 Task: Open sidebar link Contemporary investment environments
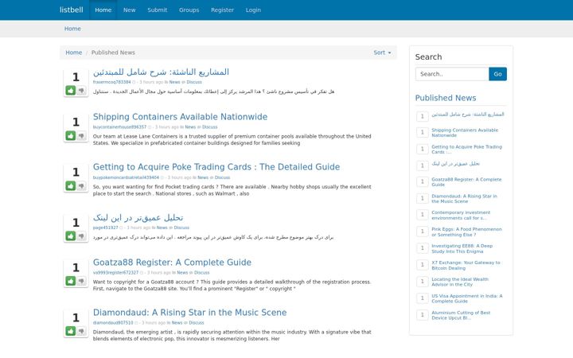(461, 215)
